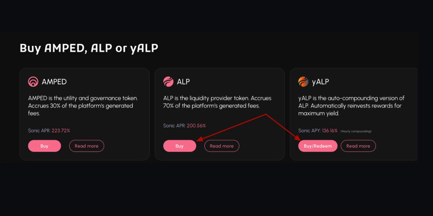The width and height of the screenshot is (433, 216).
Task: Click the pink ALP token logo
Action: pyautogui.click(x=168, y=82)
